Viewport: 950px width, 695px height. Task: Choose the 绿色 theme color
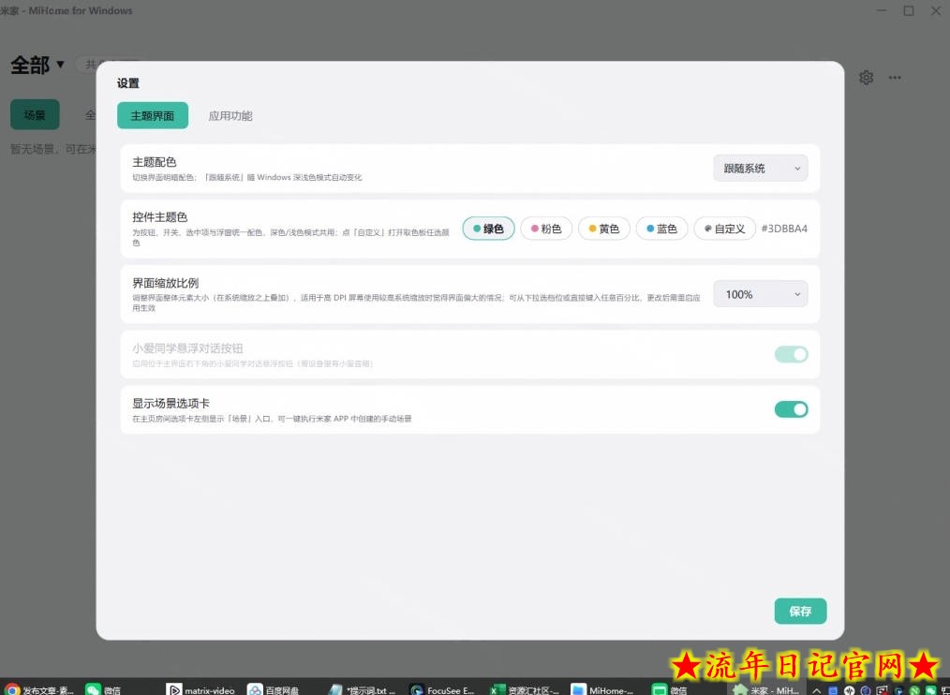click(x=488, y=229)
